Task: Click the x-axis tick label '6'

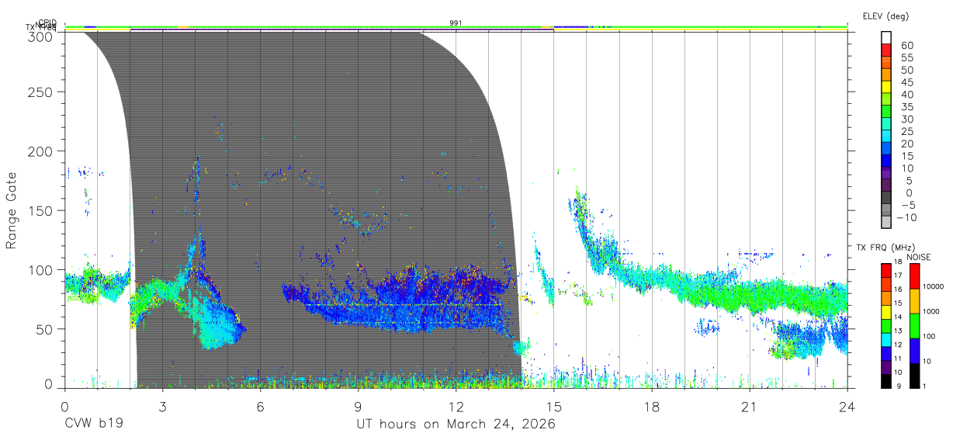Action: point(260,406)
